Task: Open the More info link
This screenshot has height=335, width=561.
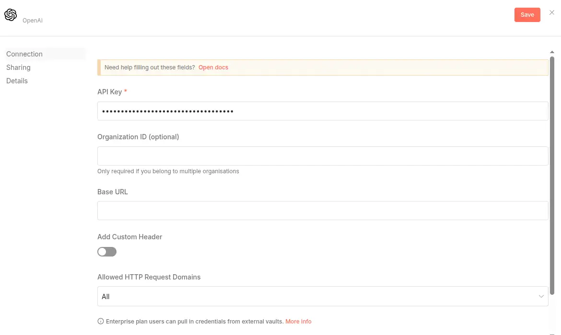Action: [298, 322]
